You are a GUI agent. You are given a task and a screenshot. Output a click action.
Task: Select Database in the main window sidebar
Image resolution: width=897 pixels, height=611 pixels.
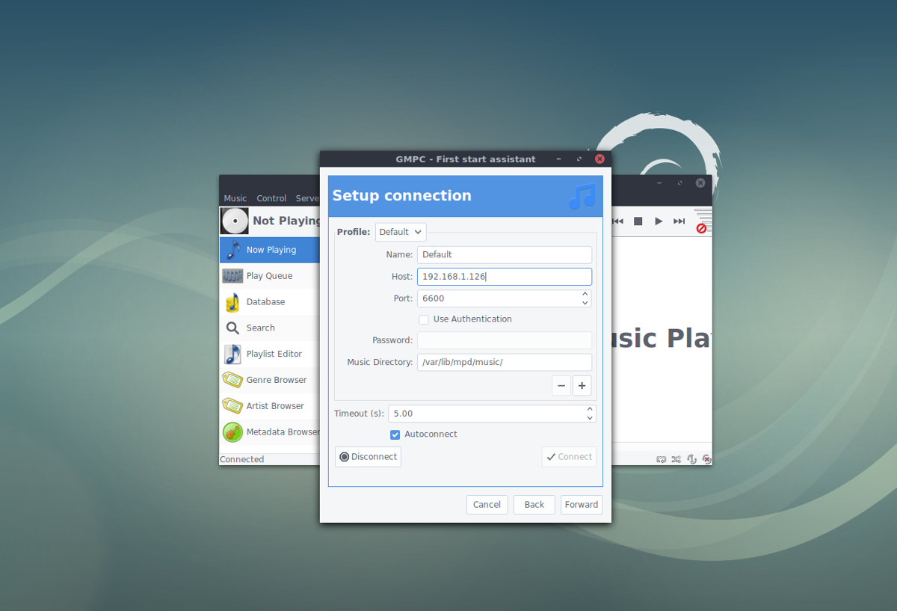click(270, 302)
